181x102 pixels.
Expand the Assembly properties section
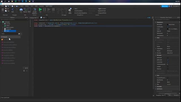pyautogui.click(x=156, y=87)
